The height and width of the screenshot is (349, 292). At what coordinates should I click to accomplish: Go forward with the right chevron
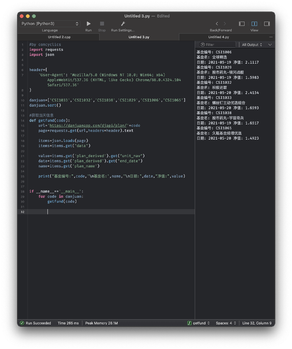click(x=224, y=24)
